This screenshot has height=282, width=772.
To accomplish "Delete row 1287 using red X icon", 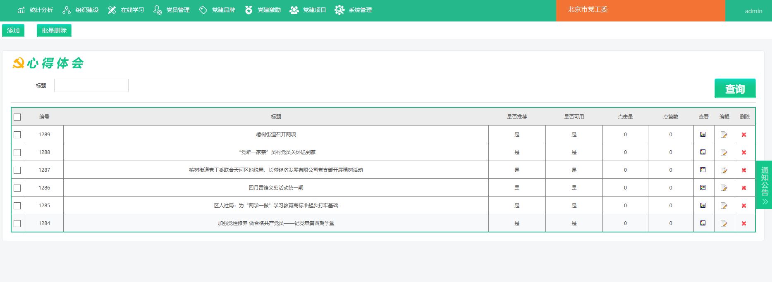I will [x=744, y=170].
